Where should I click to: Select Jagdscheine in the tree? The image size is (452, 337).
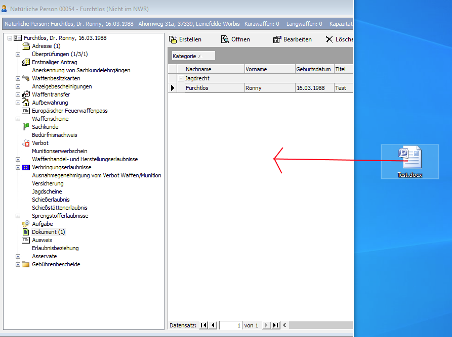(47, 191)
